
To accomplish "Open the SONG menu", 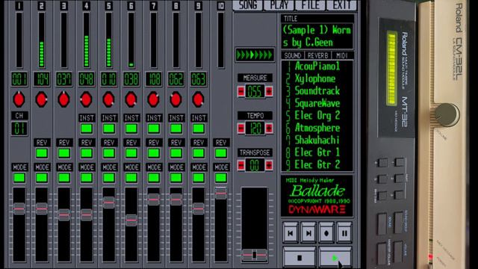I will 247,5.
